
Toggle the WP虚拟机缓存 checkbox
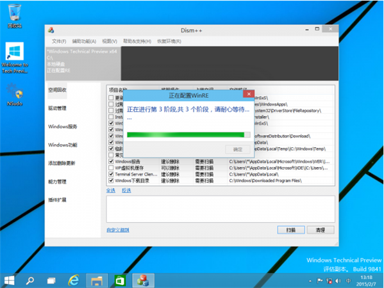[111, 168]
